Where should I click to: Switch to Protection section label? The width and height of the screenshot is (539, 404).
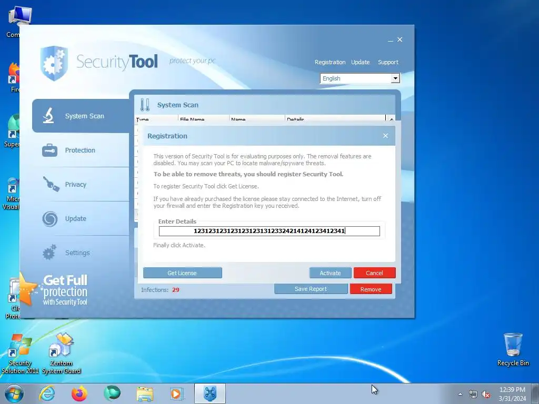pos(80,150)
